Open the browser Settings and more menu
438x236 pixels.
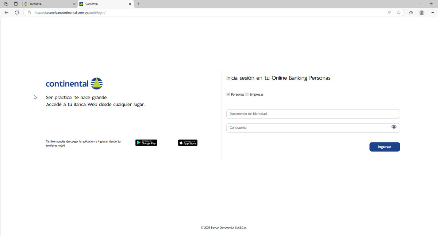point(432,12)
